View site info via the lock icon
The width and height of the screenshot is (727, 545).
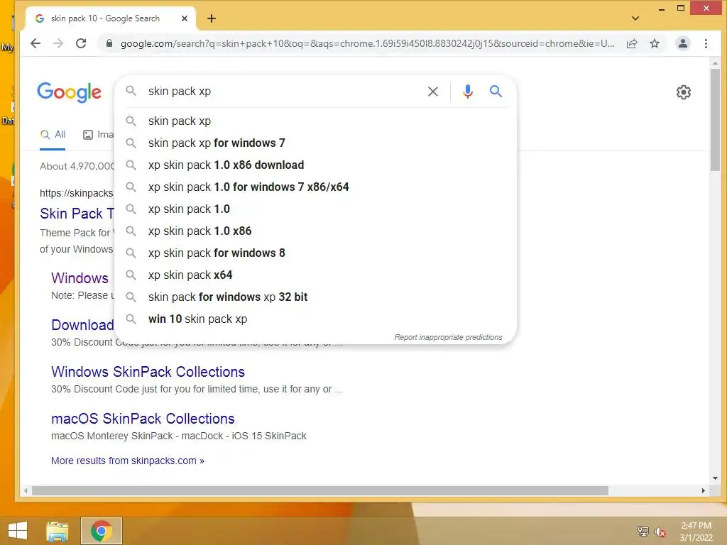[109, 43]
